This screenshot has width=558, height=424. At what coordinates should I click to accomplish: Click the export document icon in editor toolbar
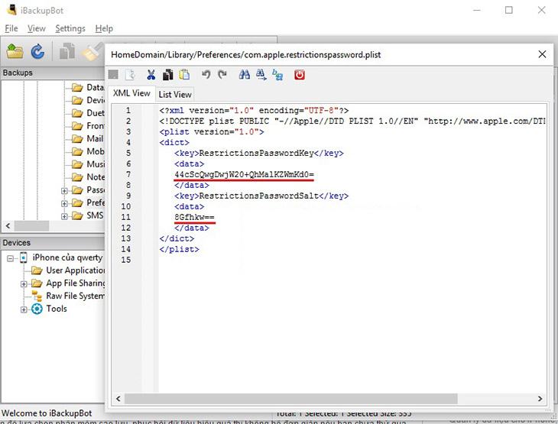coord(130,75)
